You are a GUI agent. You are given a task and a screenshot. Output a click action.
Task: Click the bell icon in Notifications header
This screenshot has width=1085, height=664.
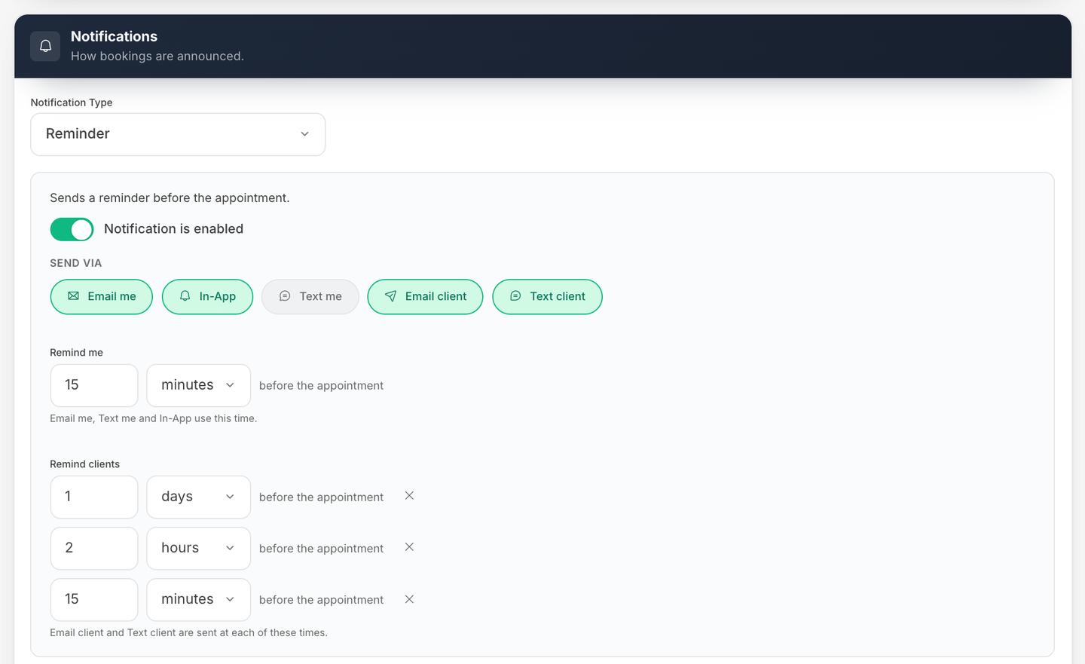(45, 46)
